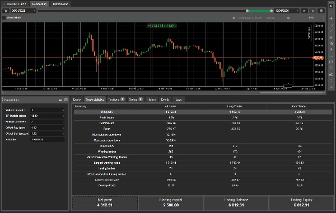Select the equidistant channel tool
This screenshot has width=336, height=213.
(x=331, y=37)
